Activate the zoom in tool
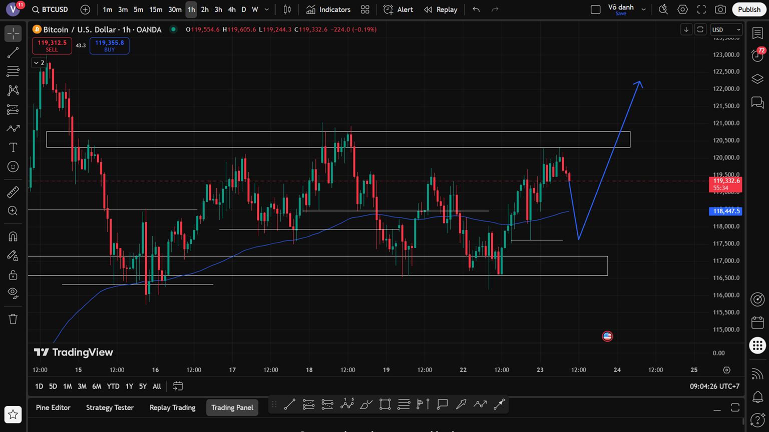Viewport: 769px width, 432px height. tap(13, 211)
